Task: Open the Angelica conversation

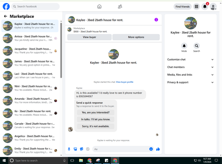Action: click(30, 138)
